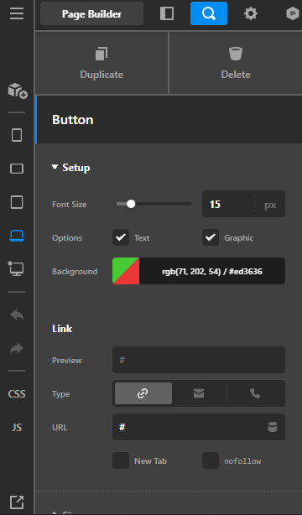
Task: Uncheck the Text option checkbox
Action: point(121,237)
